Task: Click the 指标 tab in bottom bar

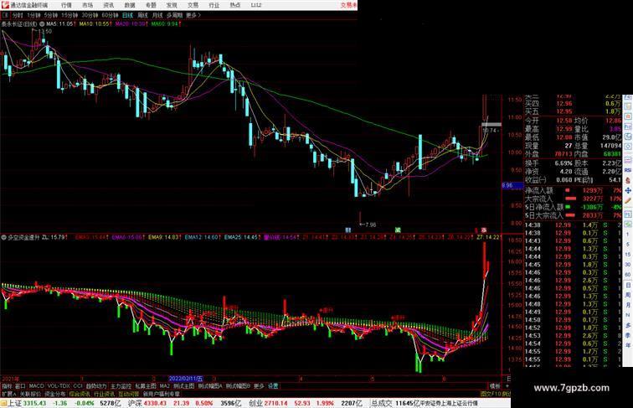Action: (7, 386)
